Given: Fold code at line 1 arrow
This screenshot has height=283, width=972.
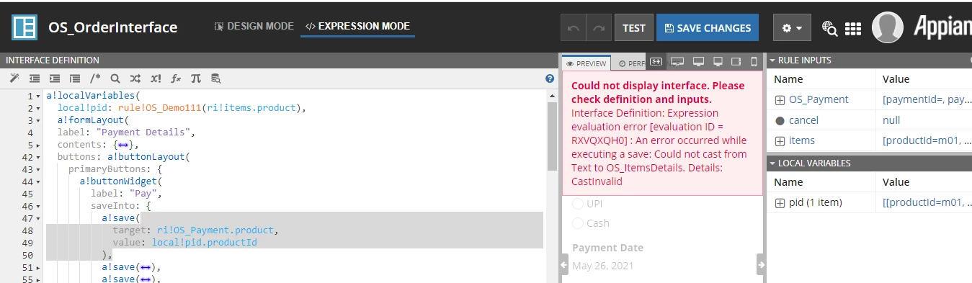Looking at the screenshot, I should [37, 96].
